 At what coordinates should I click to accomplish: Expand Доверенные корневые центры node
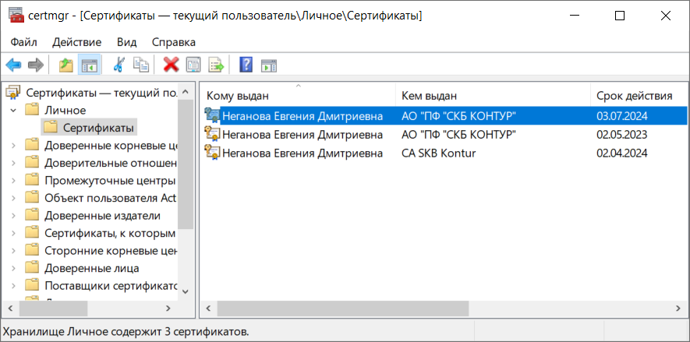pos(13,145)
